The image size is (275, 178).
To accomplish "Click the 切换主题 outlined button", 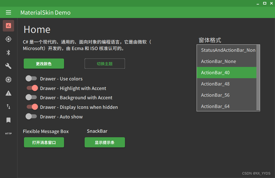I will [x=105, y=64].
